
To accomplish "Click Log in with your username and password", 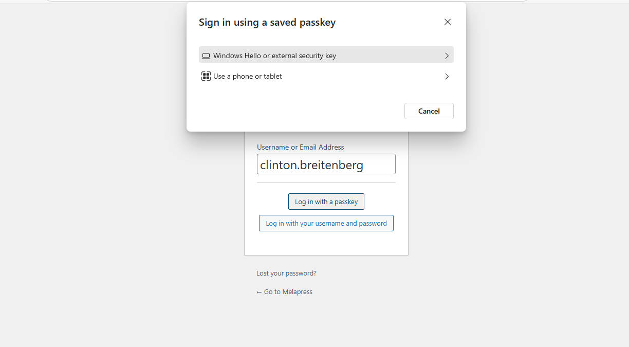I will point(326,224).
